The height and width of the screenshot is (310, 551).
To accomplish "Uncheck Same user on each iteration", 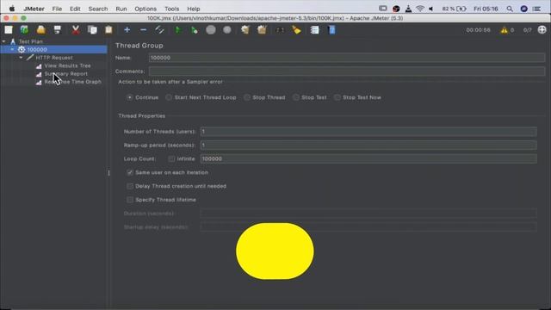I will click(130, 172).
